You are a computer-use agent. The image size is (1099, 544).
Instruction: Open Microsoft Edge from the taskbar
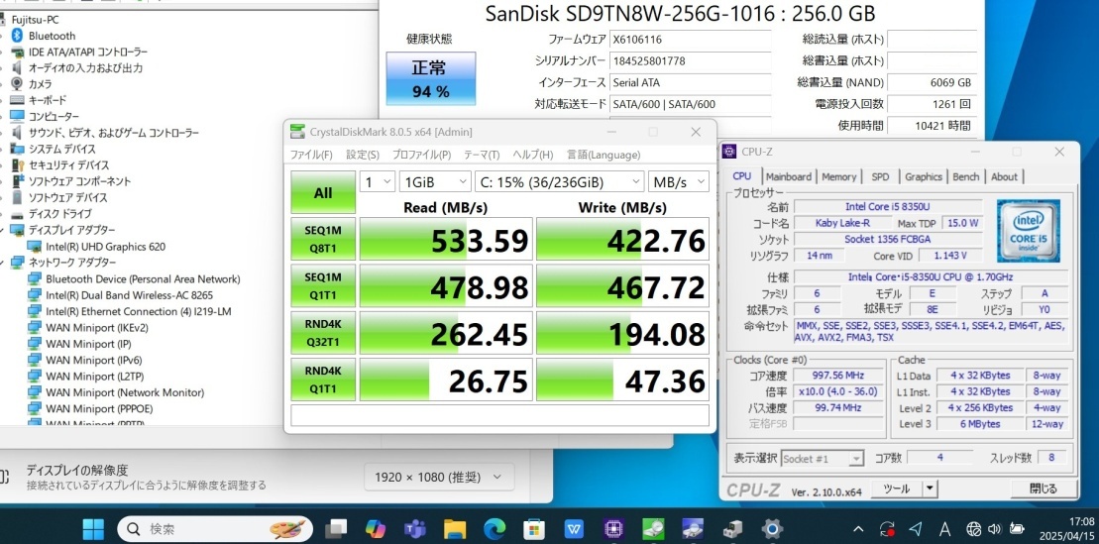pos(495,528)
